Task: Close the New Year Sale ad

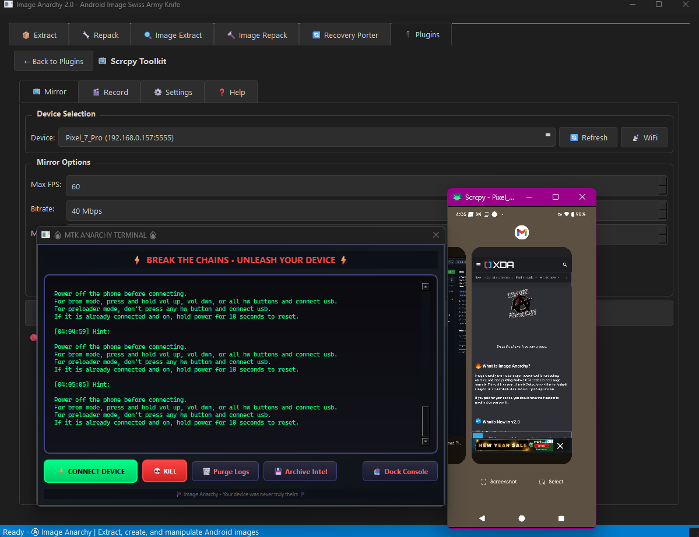Action: [560, 446]
